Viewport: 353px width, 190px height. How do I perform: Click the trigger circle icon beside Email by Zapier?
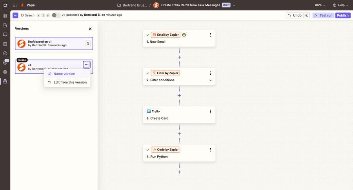[x=184, y=35]
